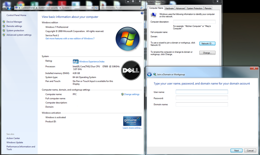
Task: Click the back arrow in the domain dialog
Action: (150, 74)
